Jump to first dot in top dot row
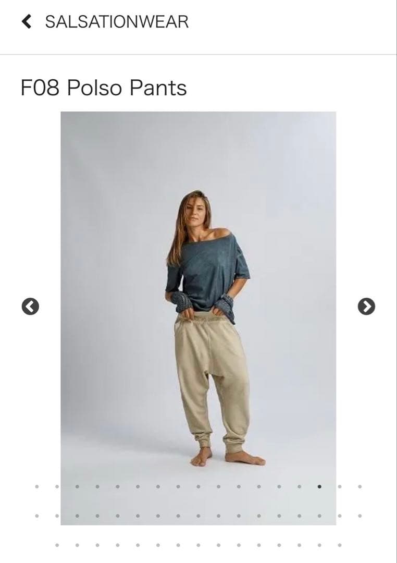This screenshot has width=397, height=563. click(x=36, y=486)
